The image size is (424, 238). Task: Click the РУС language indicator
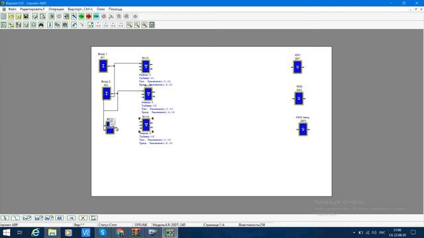[x=382, y=232]
